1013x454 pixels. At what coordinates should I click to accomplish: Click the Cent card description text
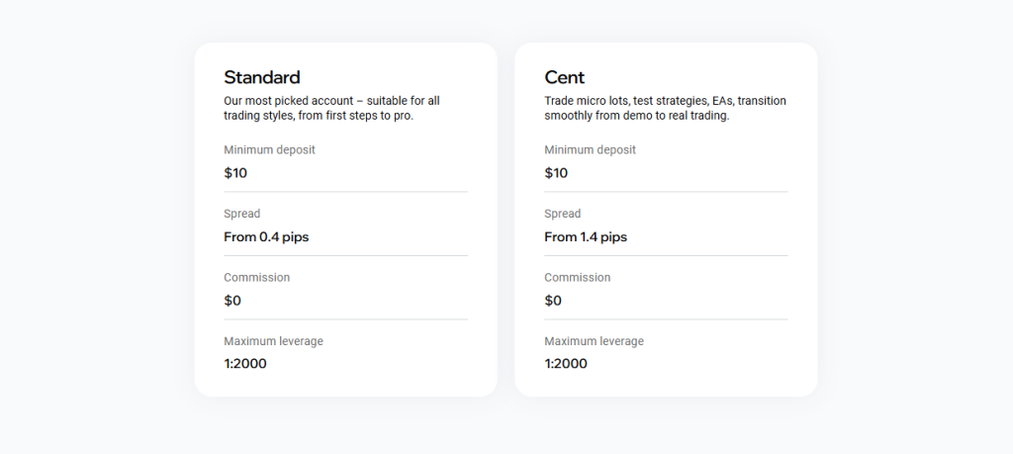click(665, 108)
